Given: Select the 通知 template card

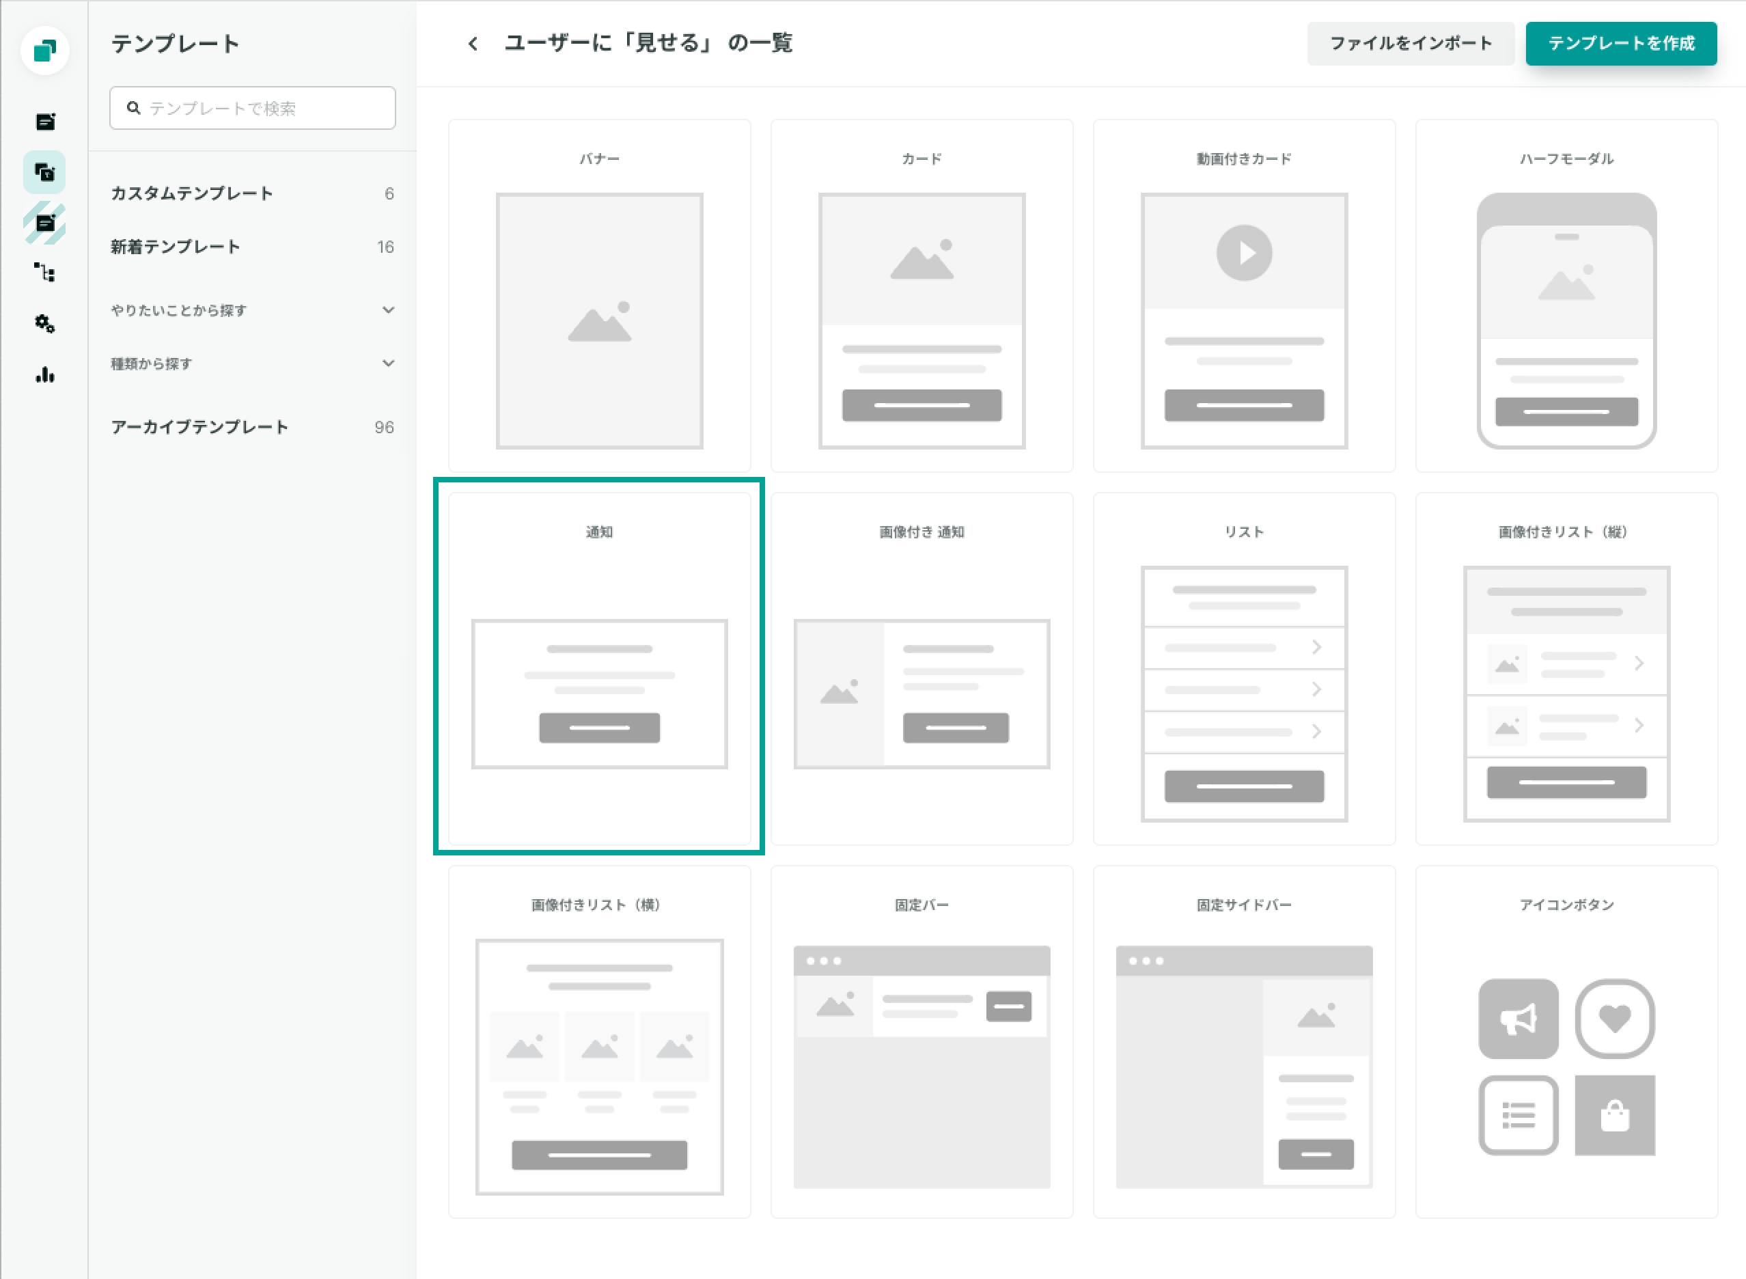Looking at the screenshot, I should (599, 668).
